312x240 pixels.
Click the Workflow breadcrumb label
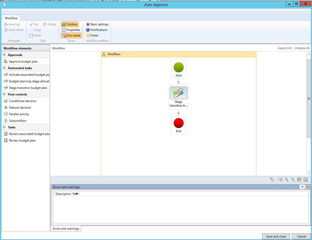pyautogui.click(x=58, y=48)
